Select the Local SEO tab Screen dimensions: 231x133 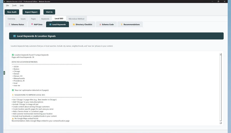(x=59, y=19)
